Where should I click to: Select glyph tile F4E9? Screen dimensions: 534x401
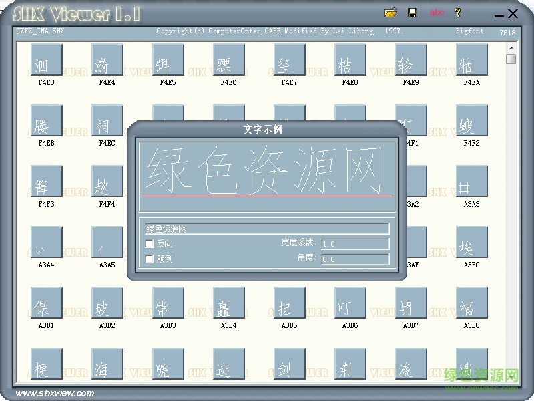(x=411, y=60)
